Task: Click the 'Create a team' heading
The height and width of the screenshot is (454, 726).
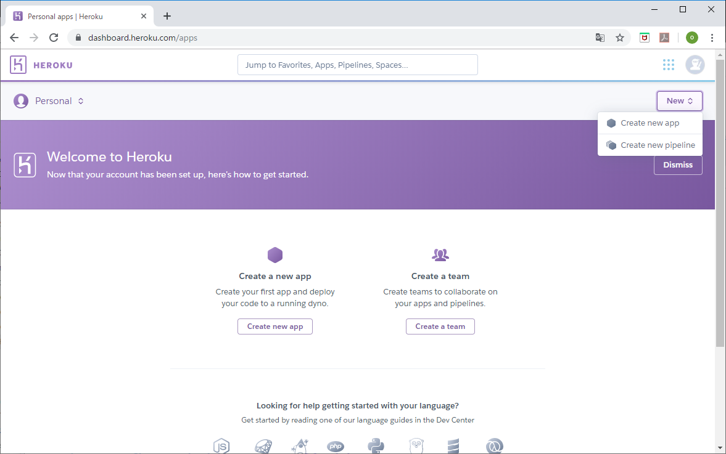Action: click(440, 276)
